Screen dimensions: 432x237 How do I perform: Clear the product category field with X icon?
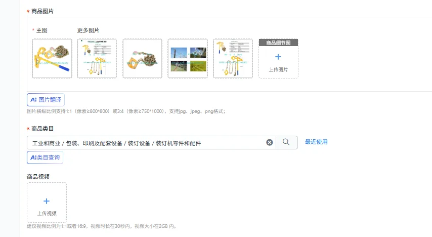[270, 142]
